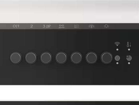The image size is (139, 105).
Task: Click the AUTO sensor icon label
Action: point(62,26)
